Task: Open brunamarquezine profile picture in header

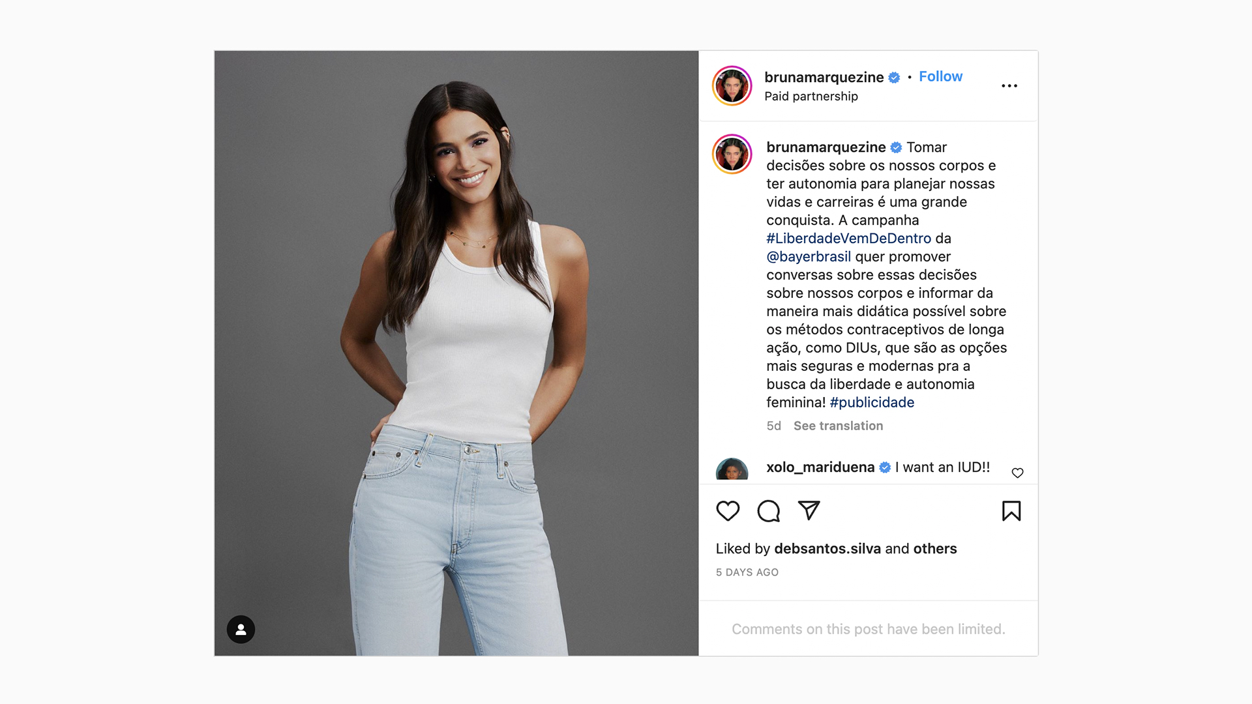Action: click(x=732, y=86)
